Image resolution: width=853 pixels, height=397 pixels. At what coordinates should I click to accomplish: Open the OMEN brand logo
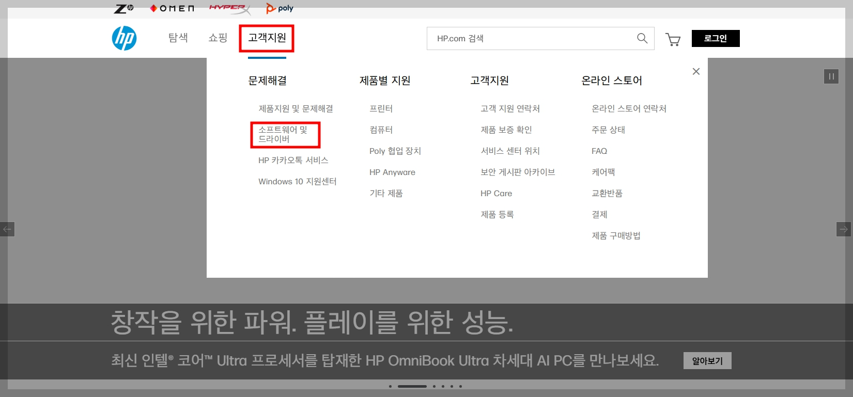tap(172, 8)
